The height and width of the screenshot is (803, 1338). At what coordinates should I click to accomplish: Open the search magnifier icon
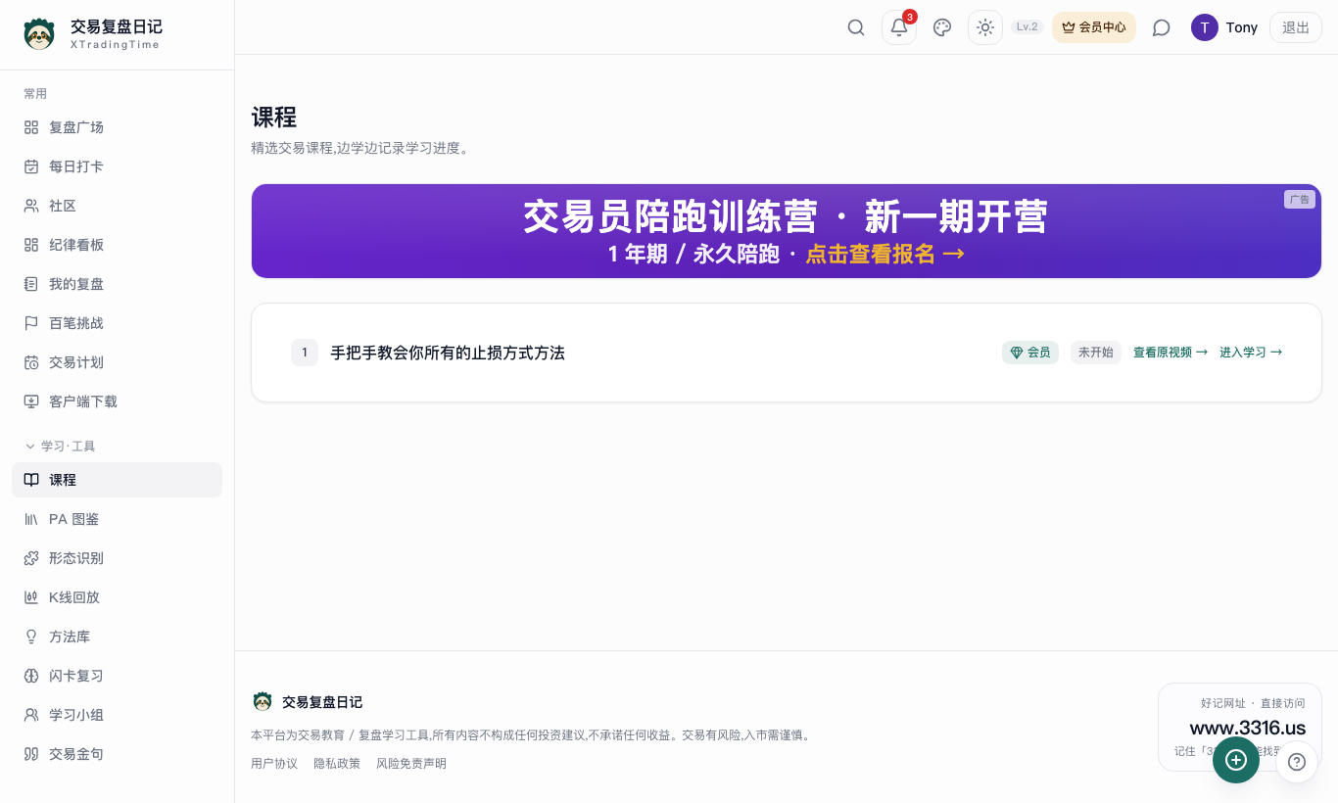pos(856,27)
